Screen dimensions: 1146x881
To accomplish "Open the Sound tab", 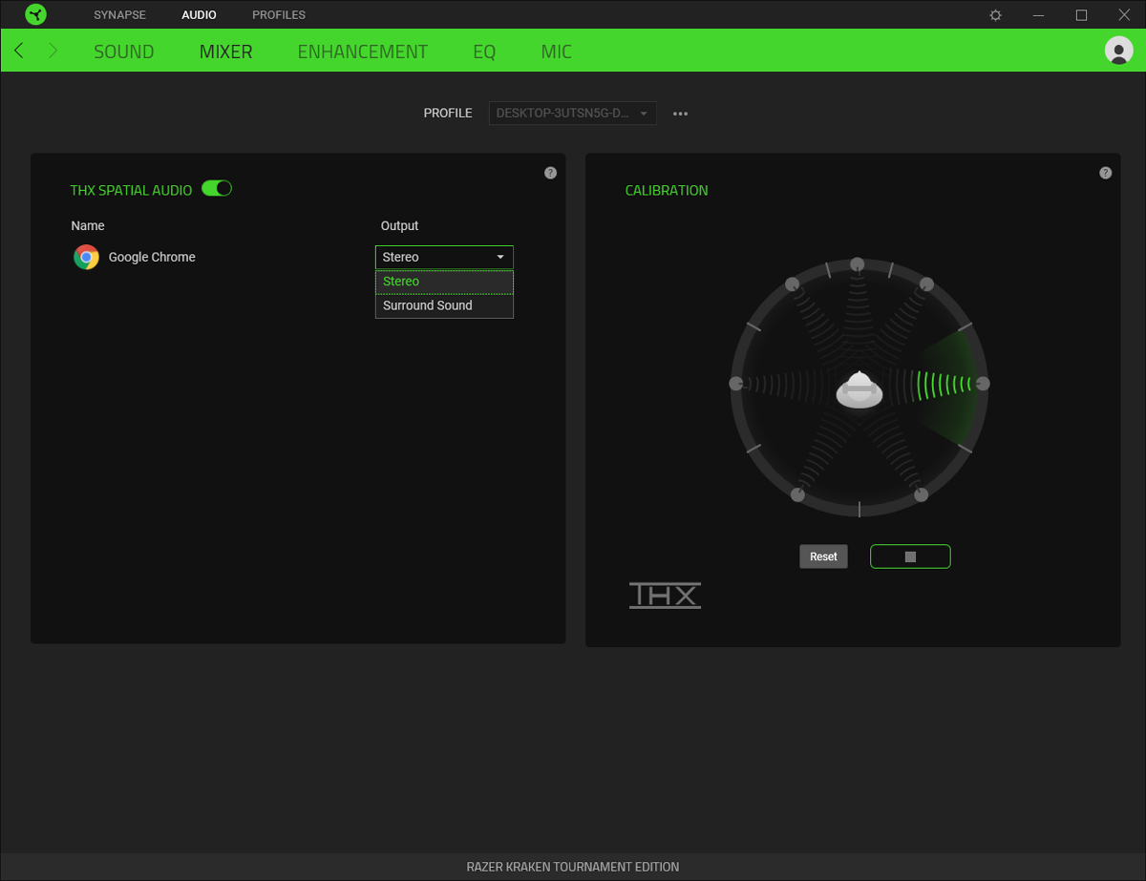I will point(124,52).
